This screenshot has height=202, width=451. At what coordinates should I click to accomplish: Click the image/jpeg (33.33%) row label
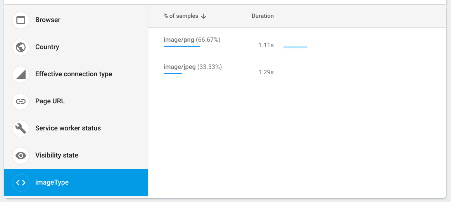pyautogui.click(x=193, y=67)
